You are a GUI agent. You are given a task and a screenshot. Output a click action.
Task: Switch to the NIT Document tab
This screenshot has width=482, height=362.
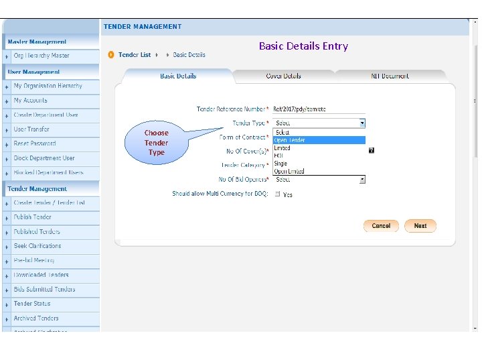[390, 76]
